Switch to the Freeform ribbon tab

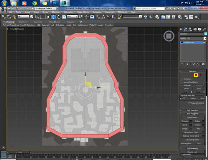23,22
